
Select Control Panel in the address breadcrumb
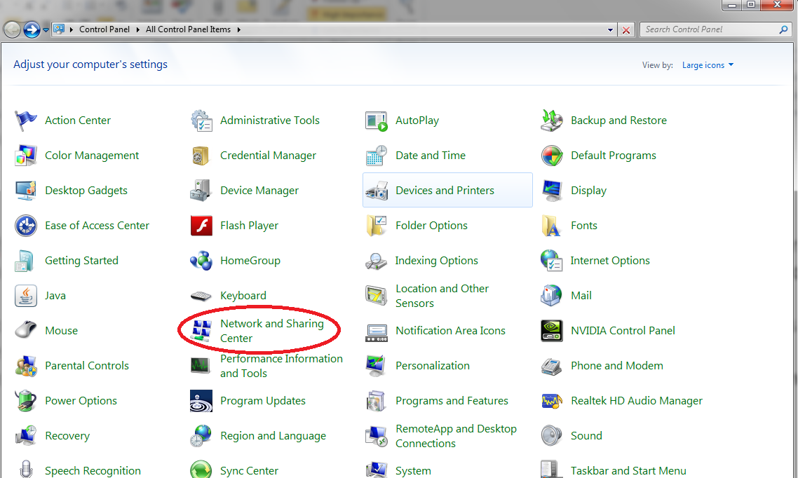[103, 29]
